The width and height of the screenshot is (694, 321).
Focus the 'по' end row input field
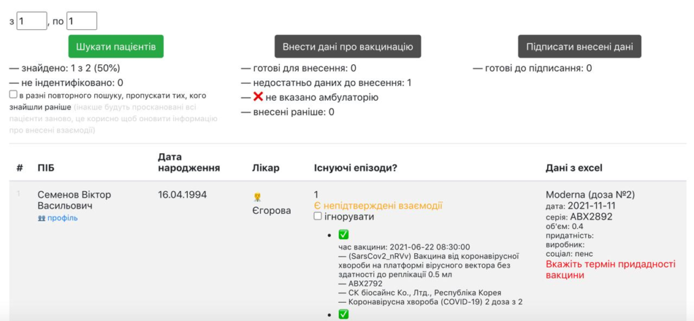[81, 21]
